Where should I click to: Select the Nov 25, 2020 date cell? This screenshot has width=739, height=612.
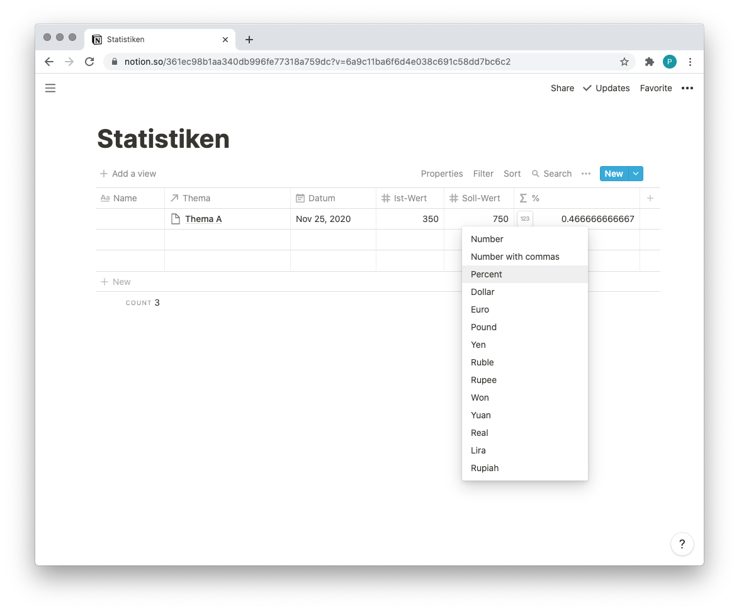333,219
